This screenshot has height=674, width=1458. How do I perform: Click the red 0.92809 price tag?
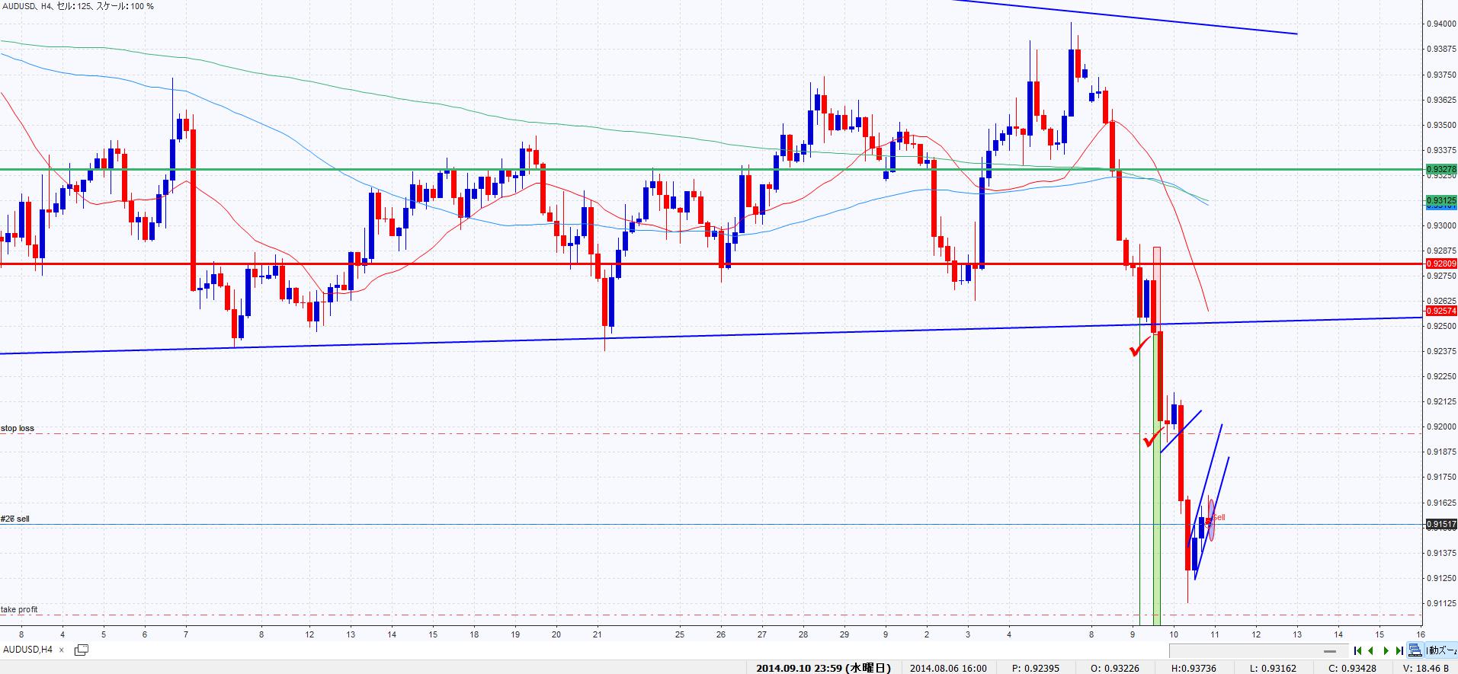[1440, 264]
